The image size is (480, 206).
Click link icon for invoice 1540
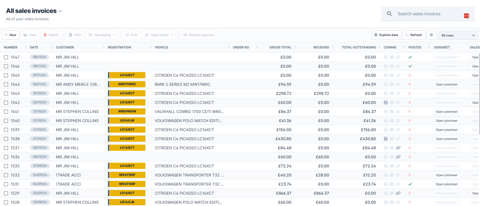click(x=398, y=121)
